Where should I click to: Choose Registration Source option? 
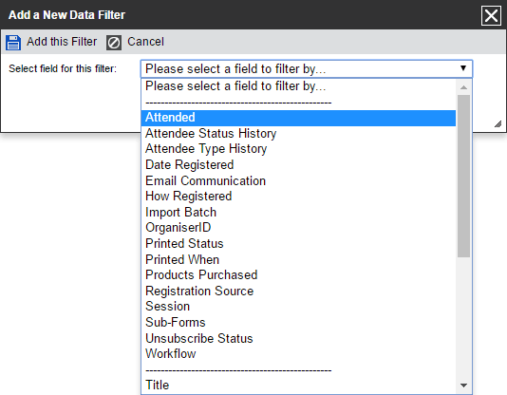click(x=298, y=291)
